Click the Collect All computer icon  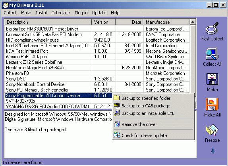212,54
